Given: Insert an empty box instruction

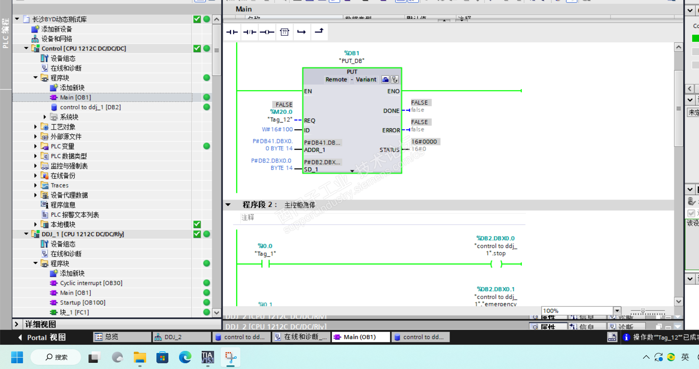Looking at the screenshot, I should (284, 32).
